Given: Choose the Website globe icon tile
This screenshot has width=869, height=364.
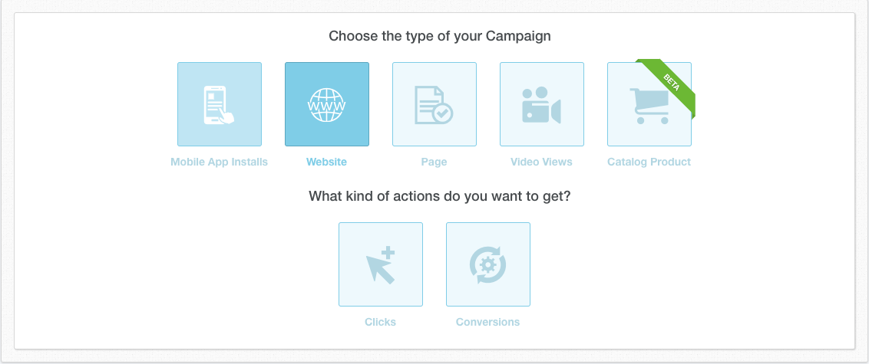Looking at the screenshot, I should pyautogui.click(x=327, y=104).
